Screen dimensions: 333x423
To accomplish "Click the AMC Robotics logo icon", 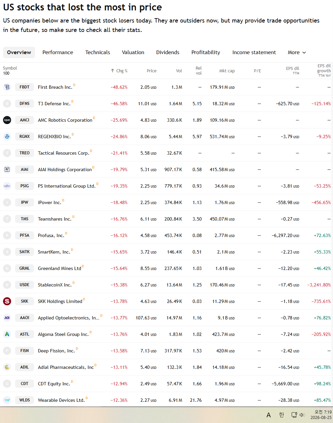I will [7, 120].
